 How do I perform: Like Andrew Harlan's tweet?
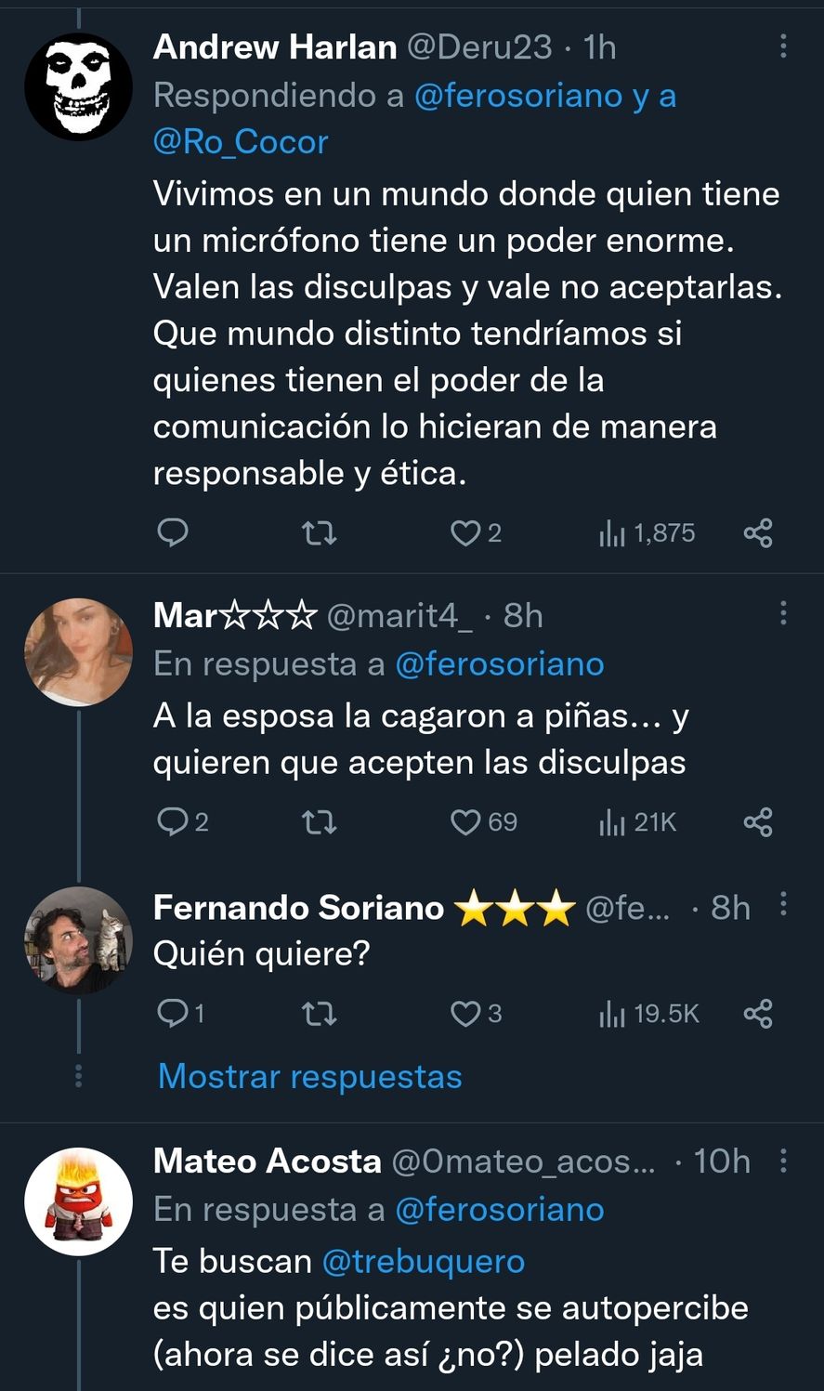click(x=465, y=532)
